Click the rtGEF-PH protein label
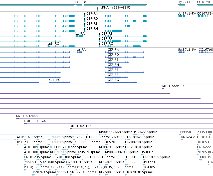 [112, 65]
